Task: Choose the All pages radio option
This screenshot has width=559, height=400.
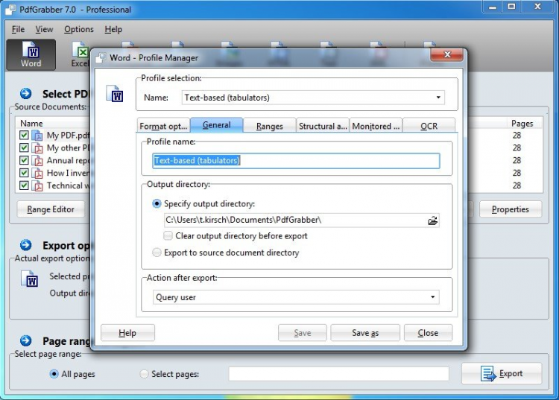Action: (54, 374)
